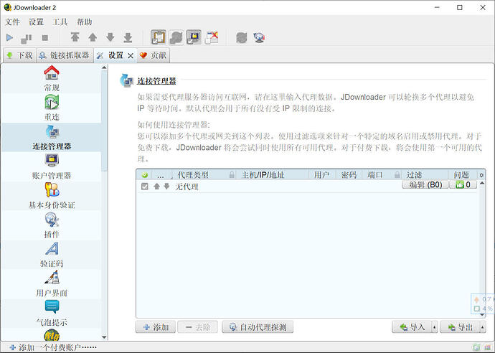Screen dimensions: 495x353
Task: Toggle automatic reconnect toolbar icon
Action: (x=176, y=37)
